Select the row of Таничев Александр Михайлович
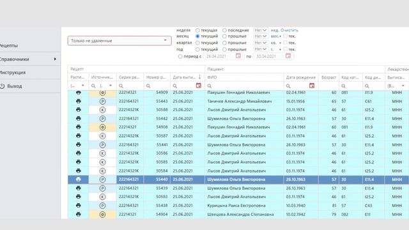The height and width of the screenshot is (230, 409). [238, 101]
